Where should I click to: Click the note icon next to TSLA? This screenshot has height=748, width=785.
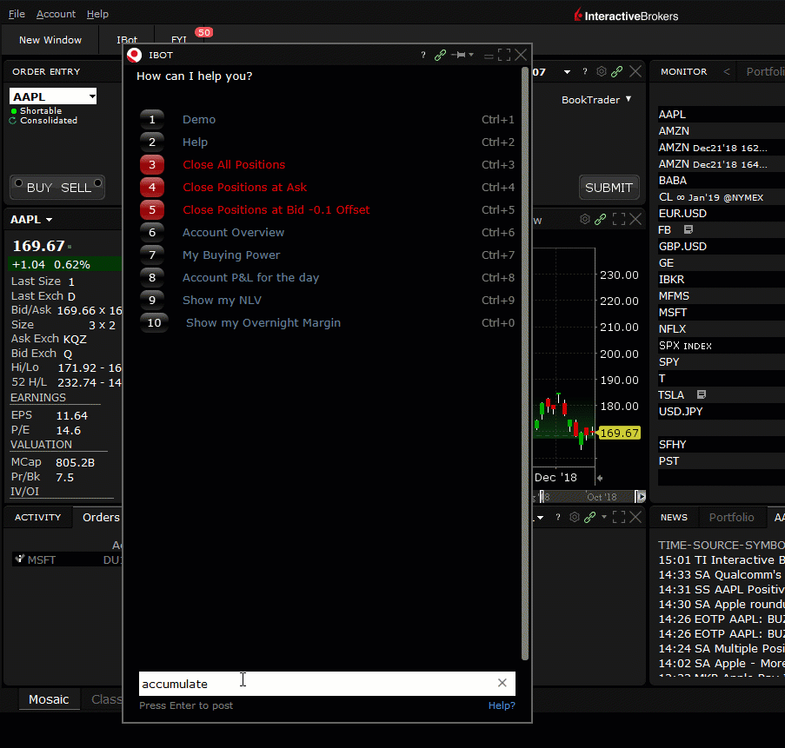pyautogui.click(x=702, y=394)
